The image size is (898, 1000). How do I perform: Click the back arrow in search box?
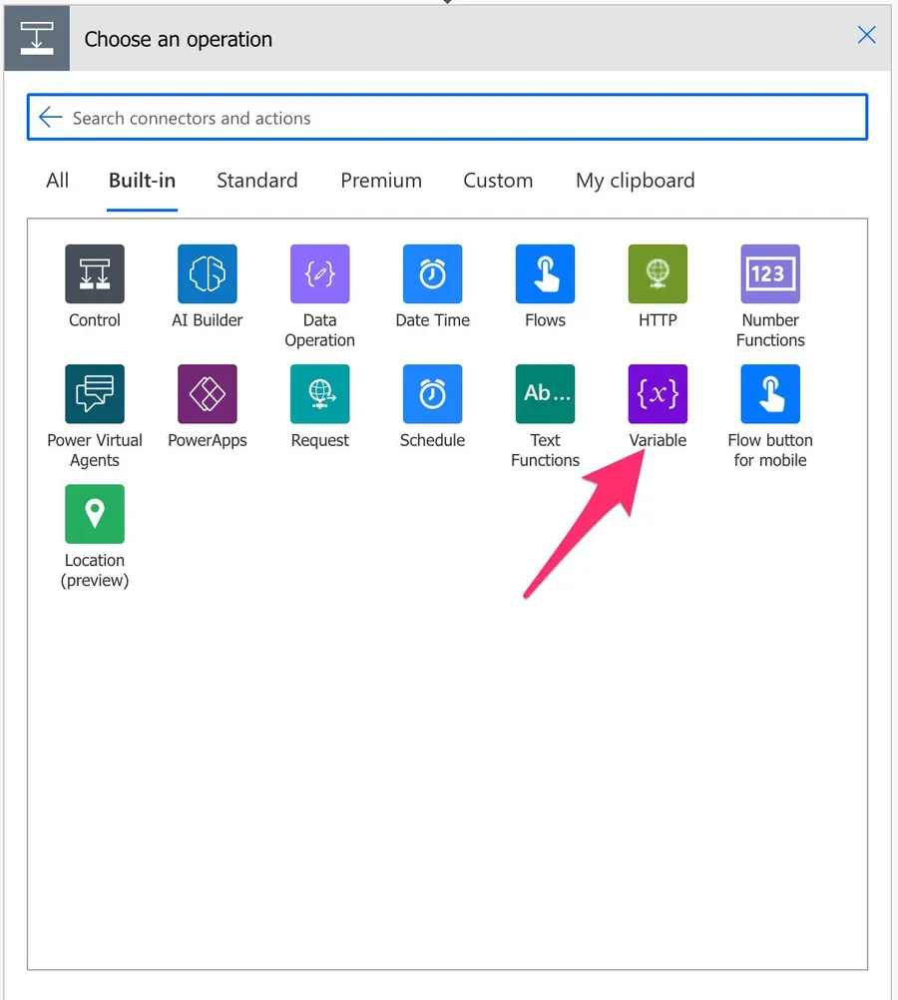(x=50, y=118)
